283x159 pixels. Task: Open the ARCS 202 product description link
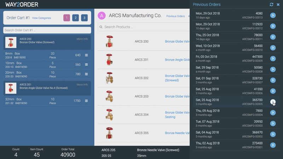tap(177, 78)
